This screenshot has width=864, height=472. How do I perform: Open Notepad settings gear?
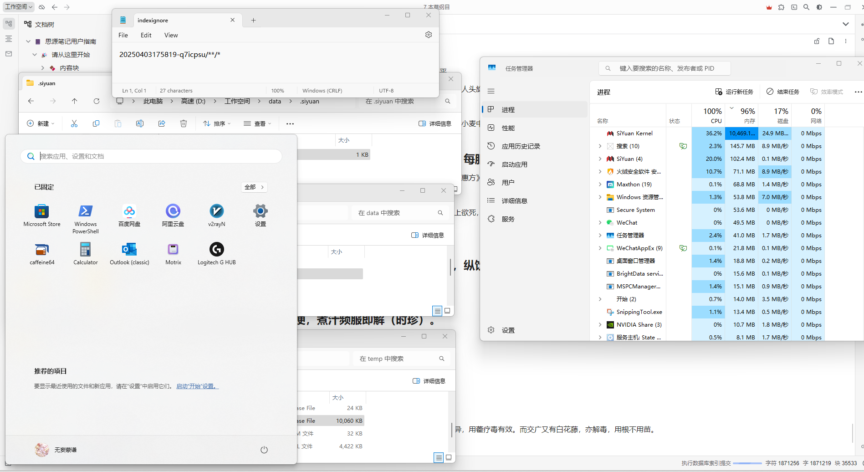pyautogui.click(x=429, y=35)
